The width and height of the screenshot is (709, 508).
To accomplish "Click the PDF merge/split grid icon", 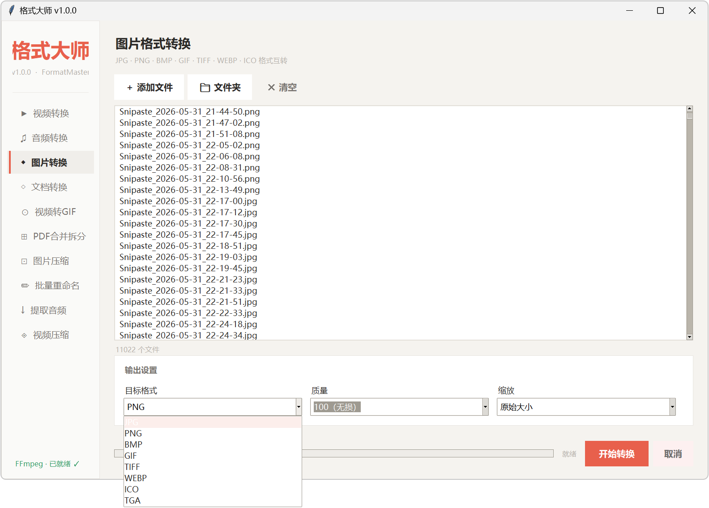I will click(x=24, y=237).
